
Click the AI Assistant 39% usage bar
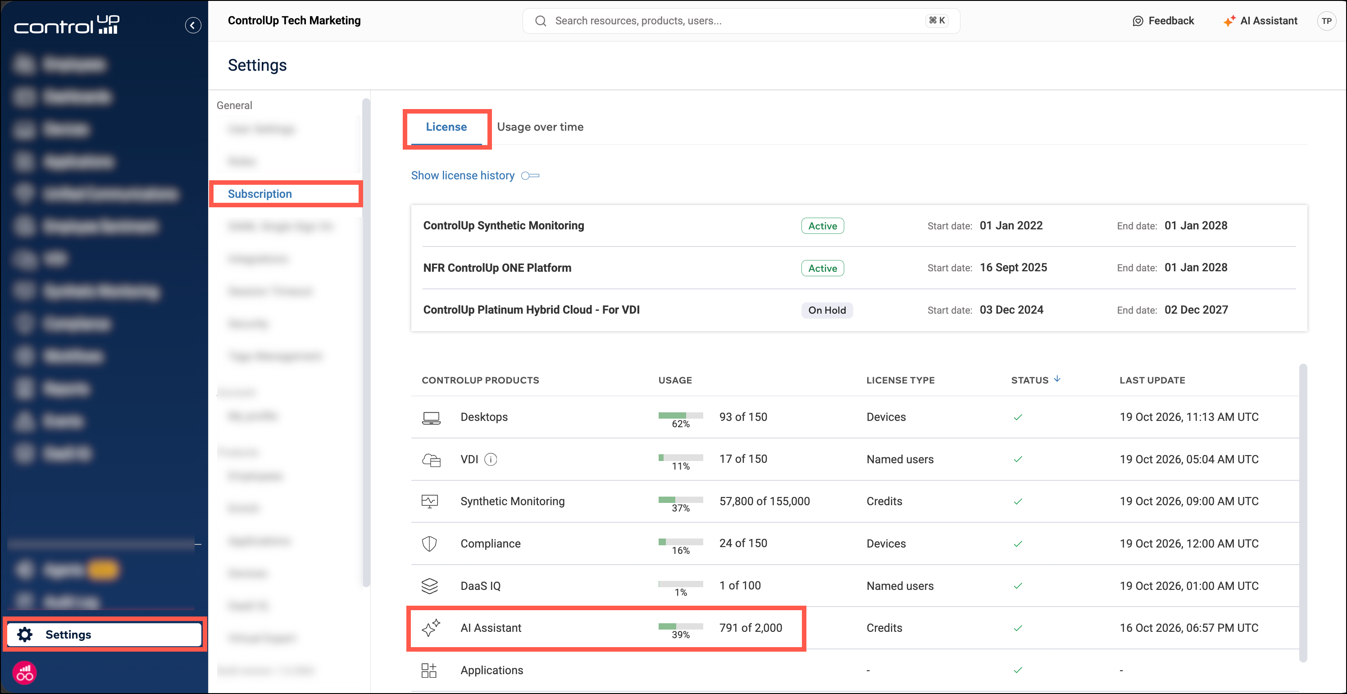680,626
